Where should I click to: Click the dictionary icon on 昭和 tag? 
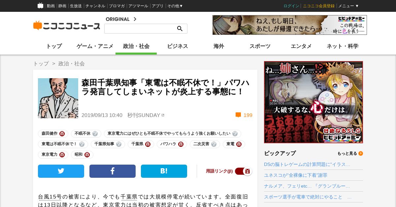click(87, 155)
